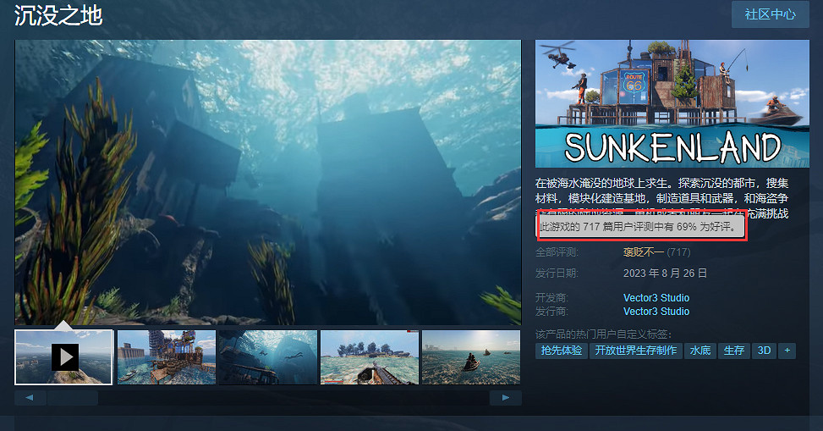The width and height of the screenshot is (823, 431).
Task: Click the thumbnail strip scrollbar handle
Action: pos(73,397)
